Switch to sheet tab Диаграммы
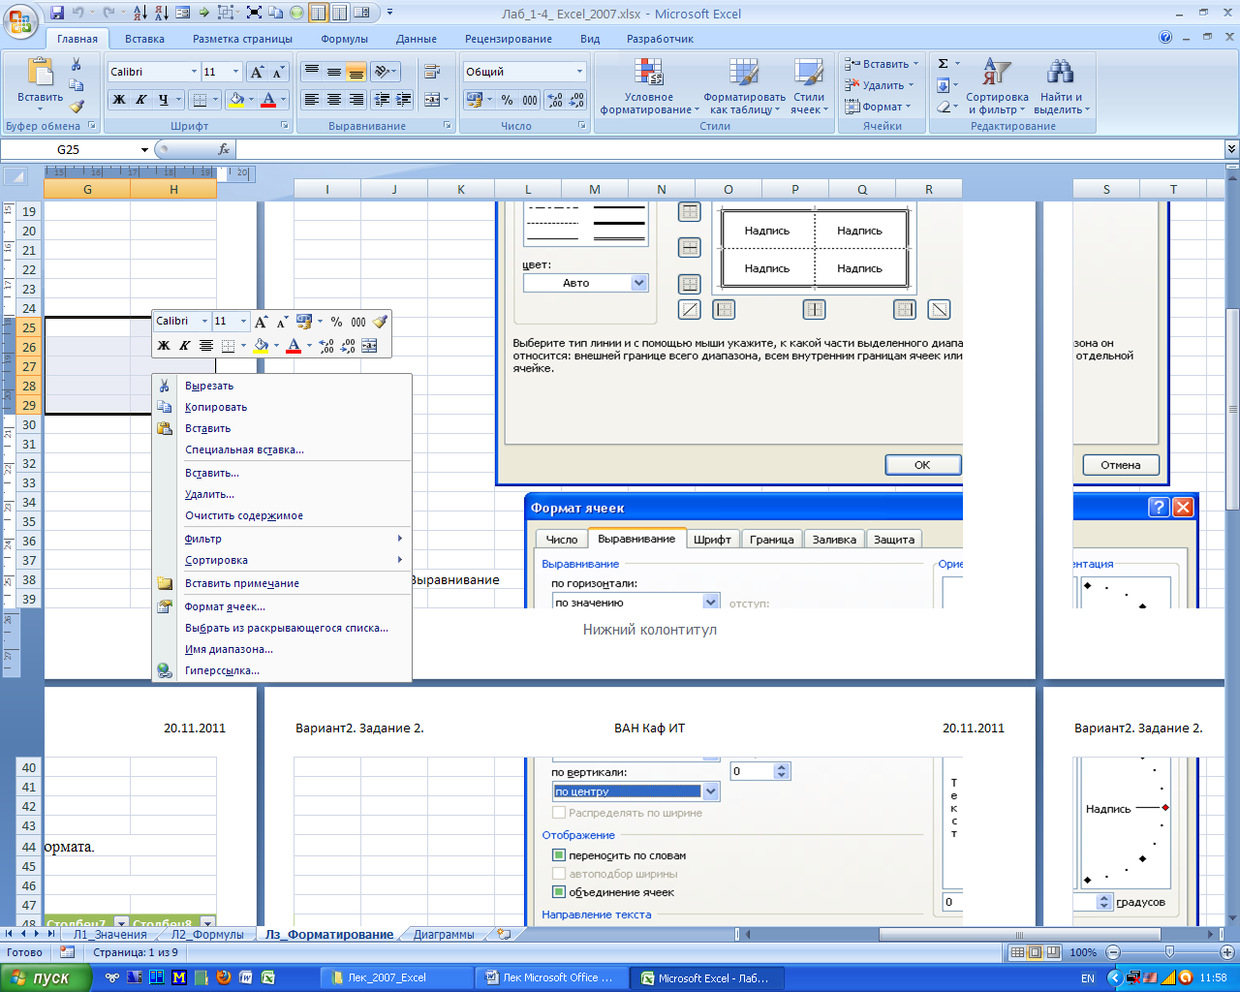 (x=444, y=935)
